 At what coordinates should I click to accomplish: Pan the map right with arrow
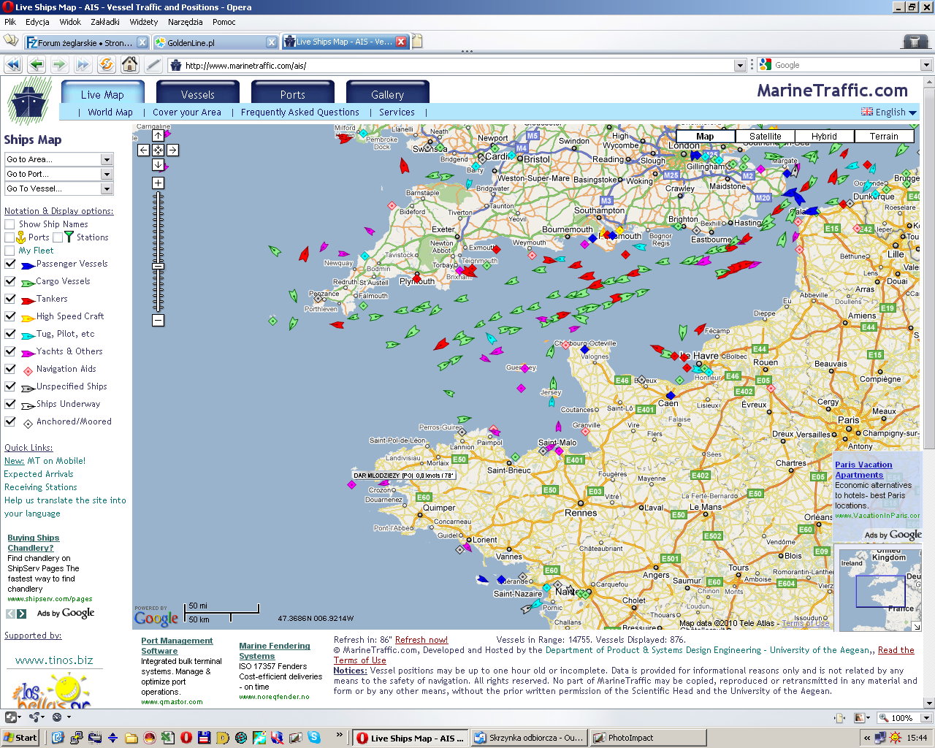point(172,150)
